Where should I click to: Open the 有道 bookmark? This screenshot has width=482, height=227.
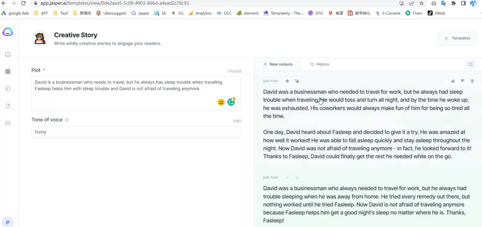click(335, 13)
